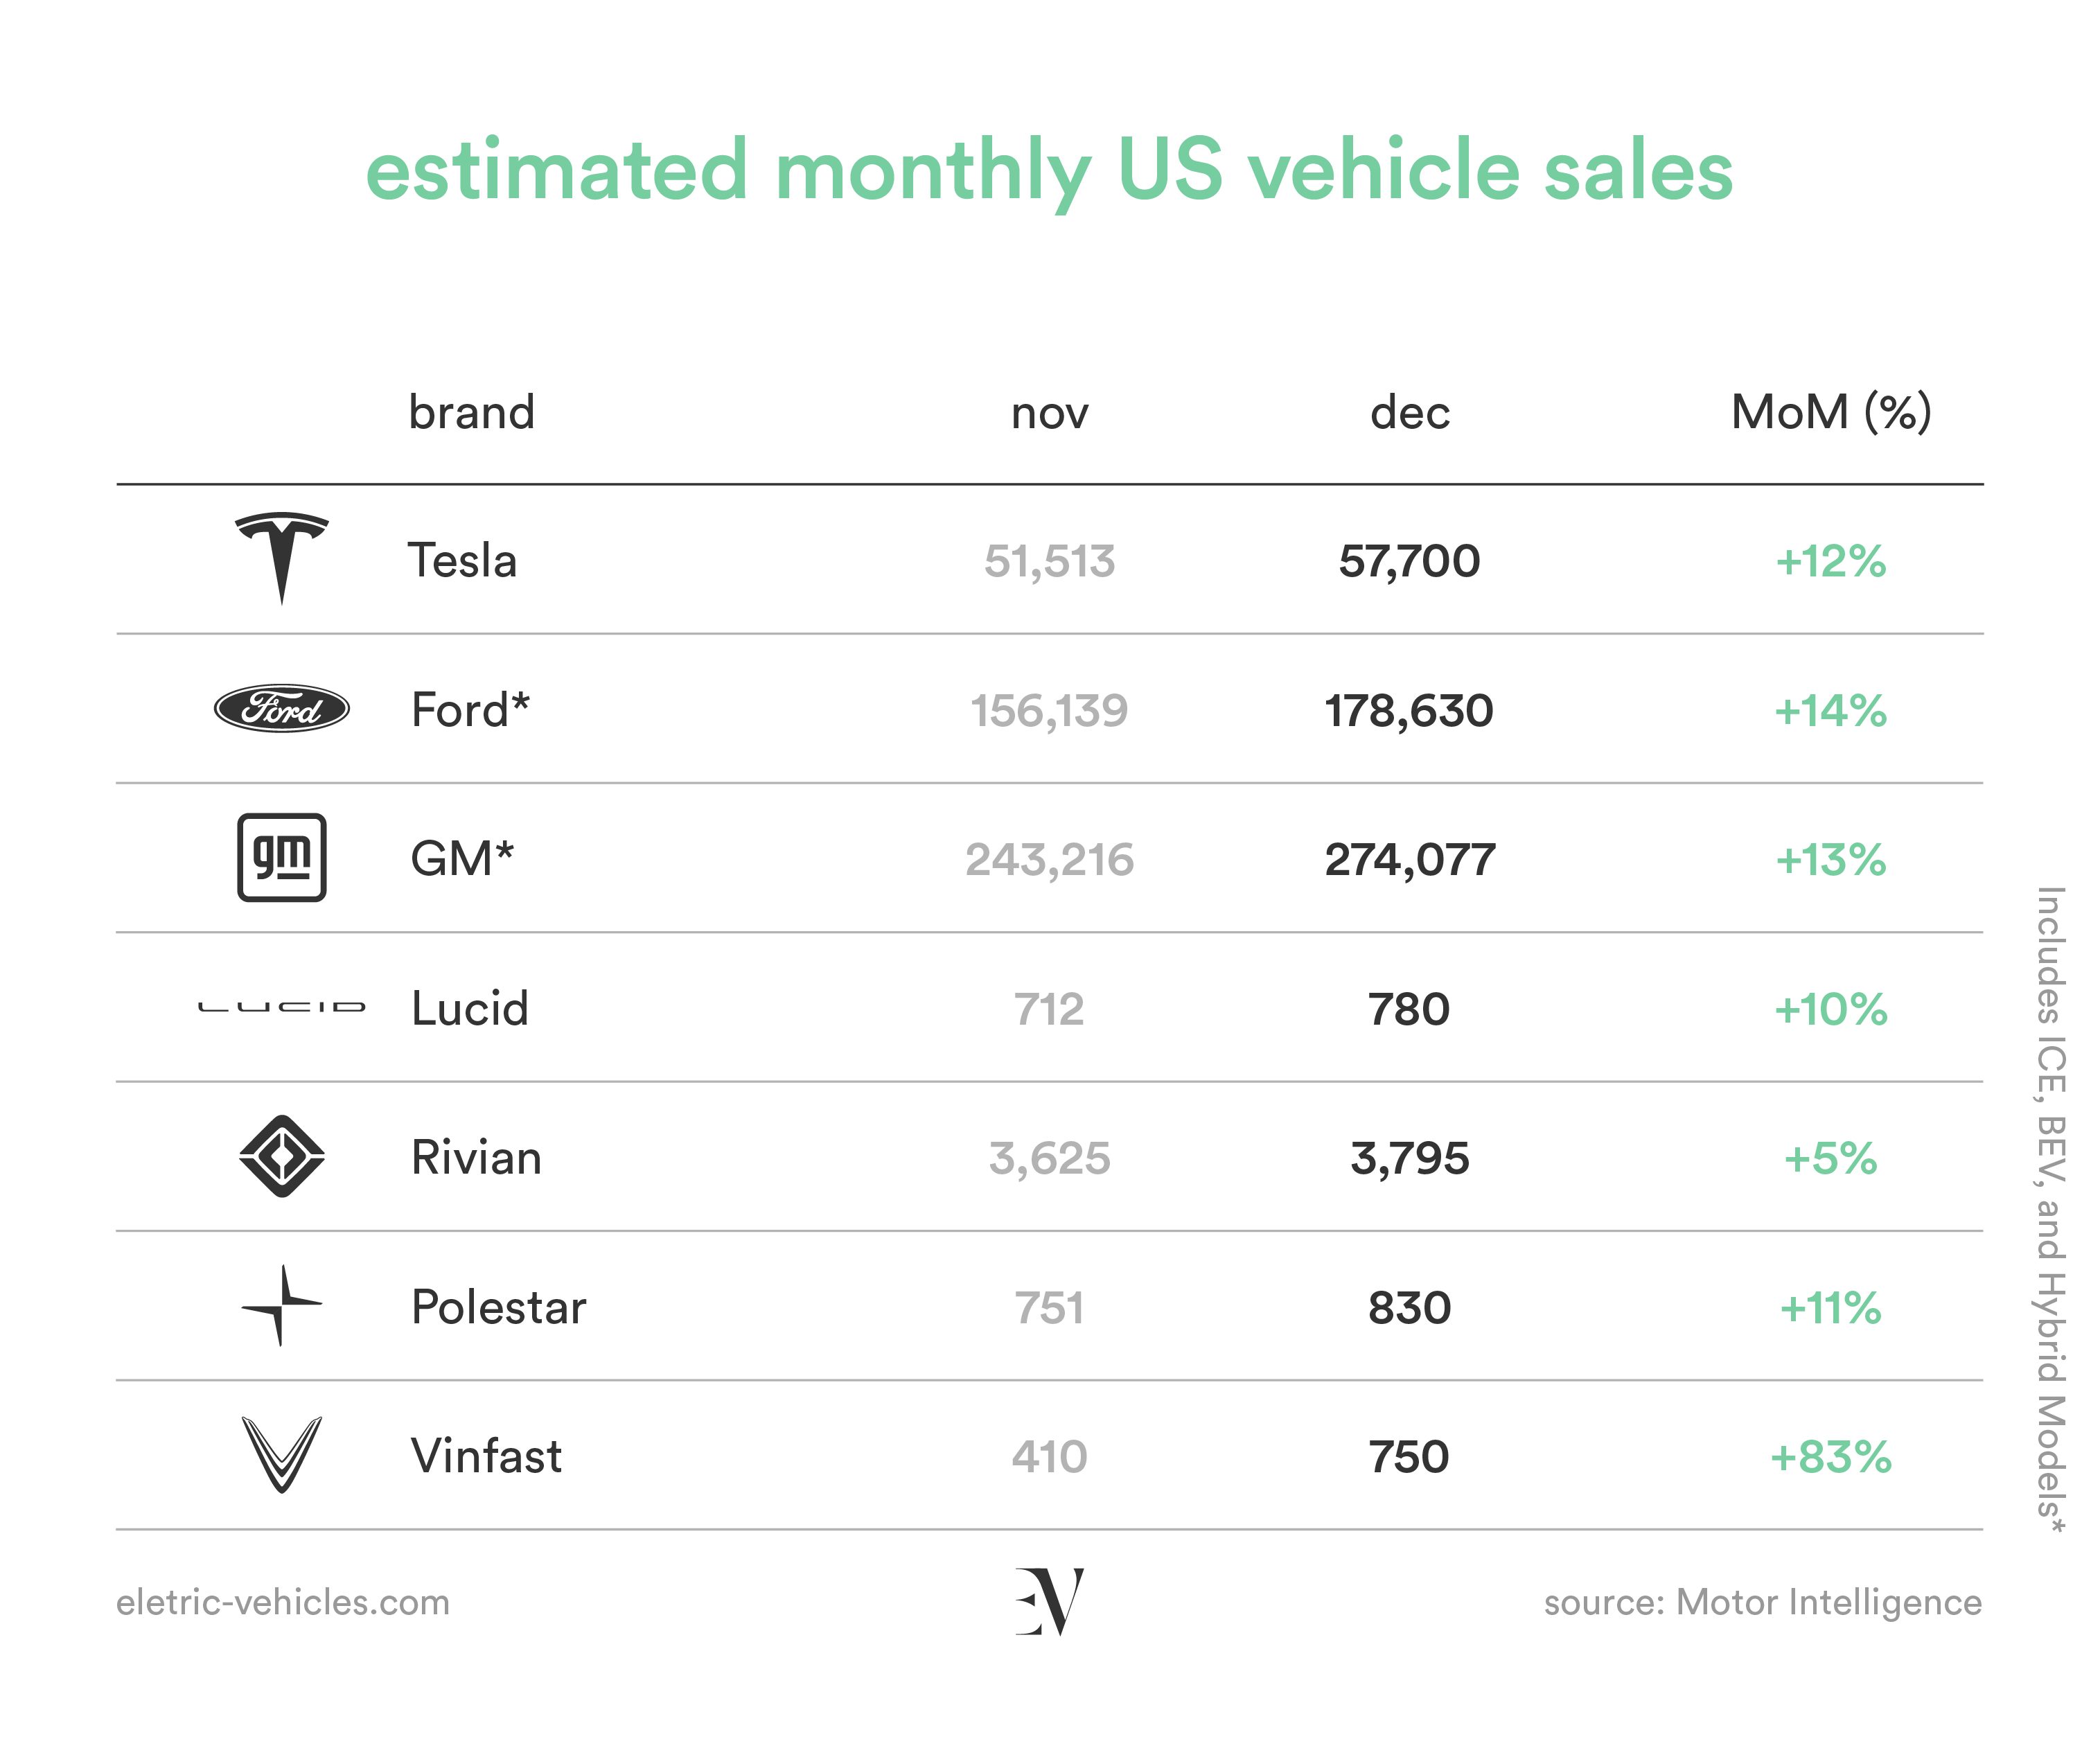This screenshot has height=1739, width=2100.
Task: Select Vinfast's +83% growth figure
Action: tap(1831, 1456)
